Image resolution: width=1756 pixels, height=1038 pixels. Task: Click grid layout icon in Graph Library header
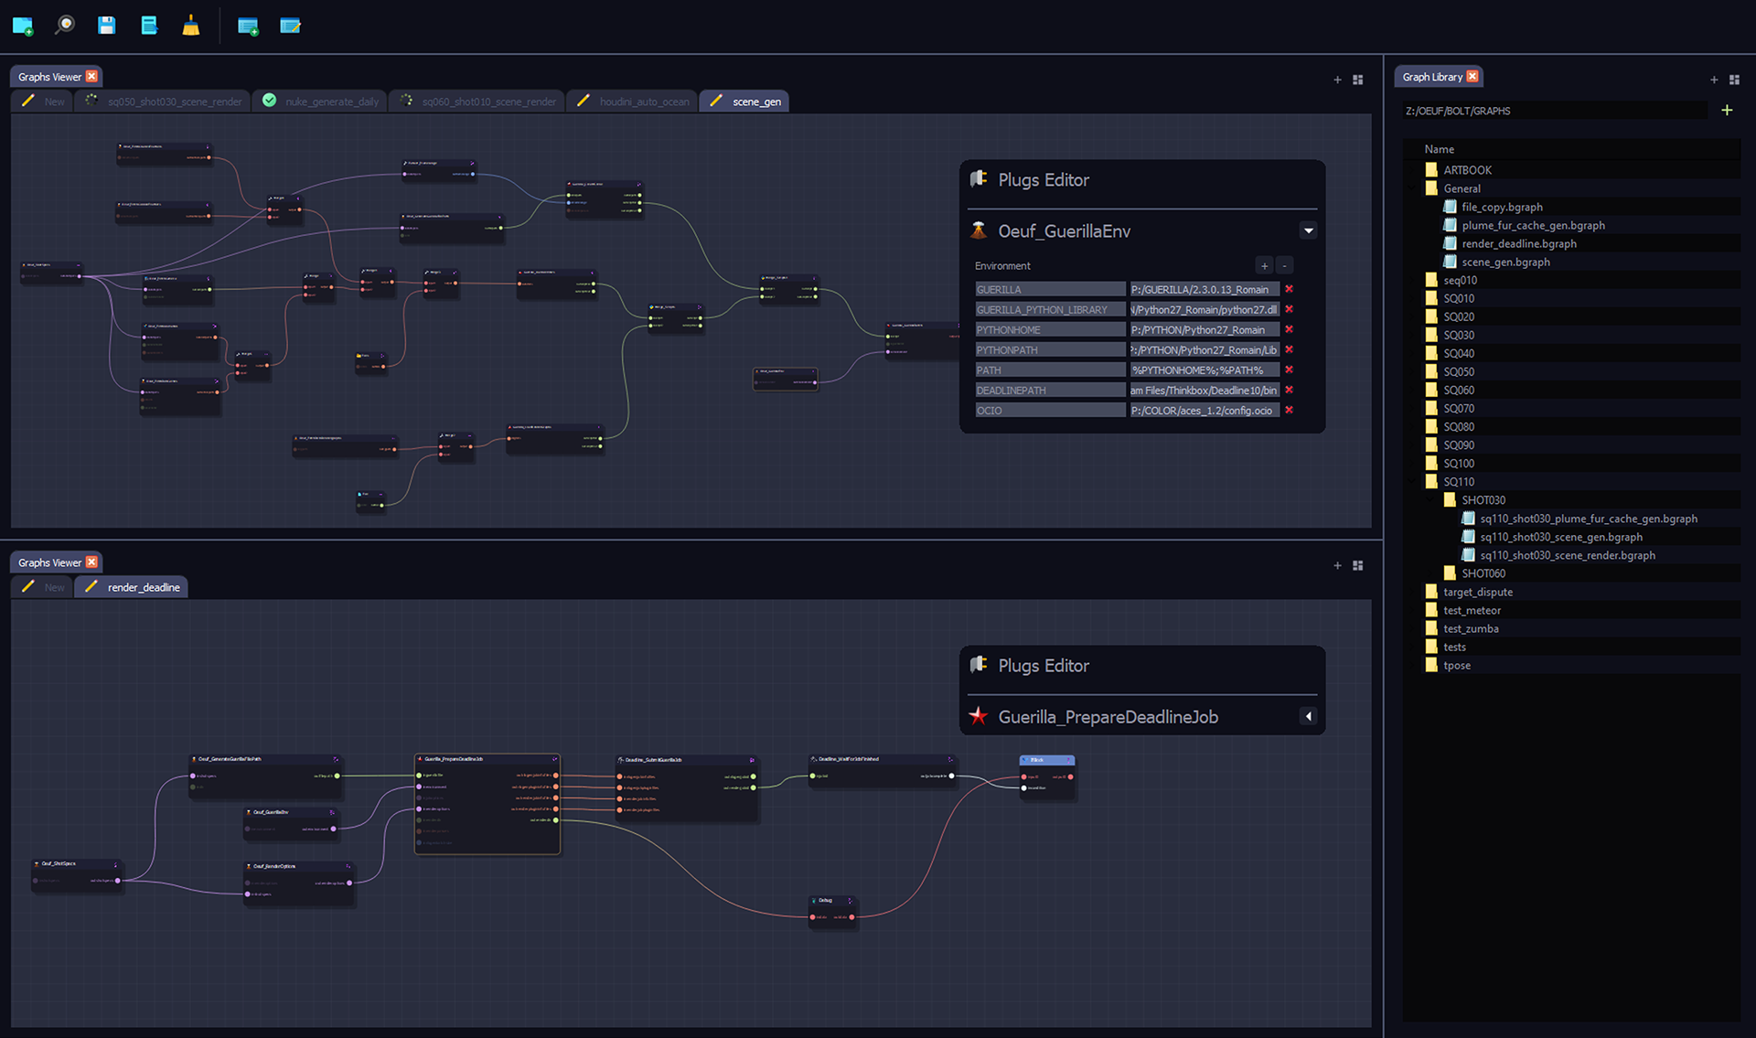pyautogui.click(x=1734, y=80)
